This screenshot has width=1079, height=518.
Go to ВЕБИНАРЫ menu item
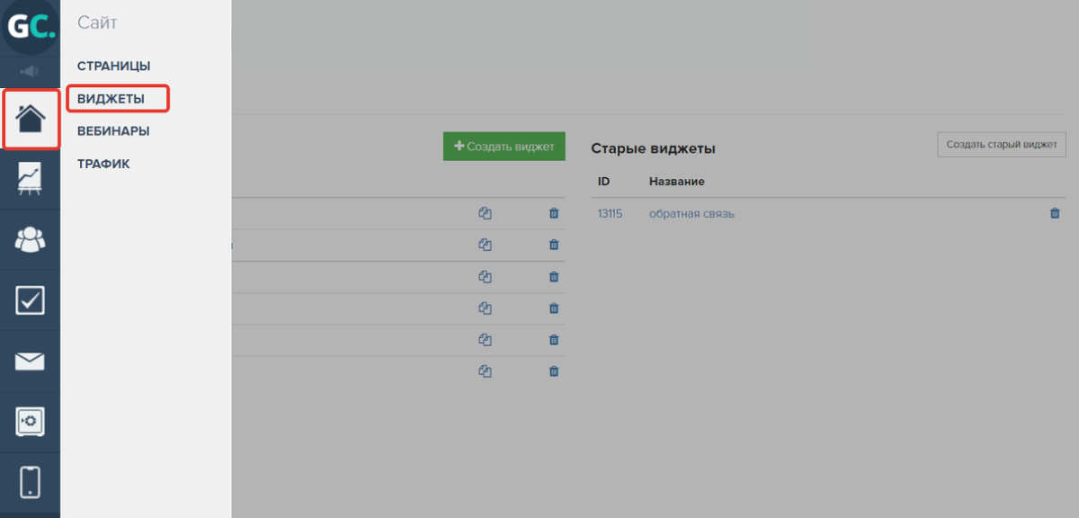pos(113,131)
